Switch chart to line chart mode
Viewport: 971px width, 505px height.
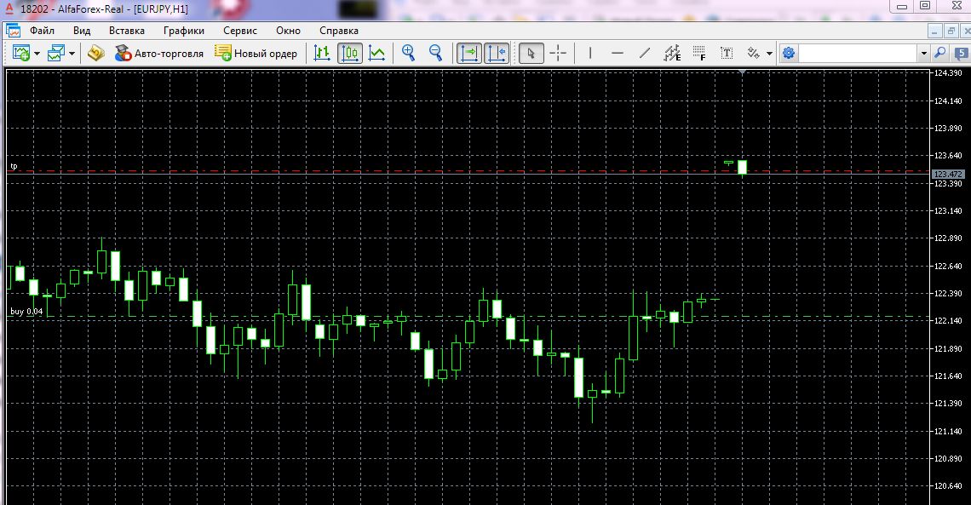click(x=377, y=53)
